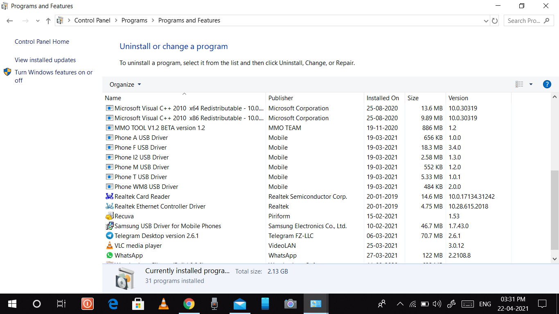This screenshot has height=314, width=559.
Task: Sort by the Size column header
Action: coord(425,98)
